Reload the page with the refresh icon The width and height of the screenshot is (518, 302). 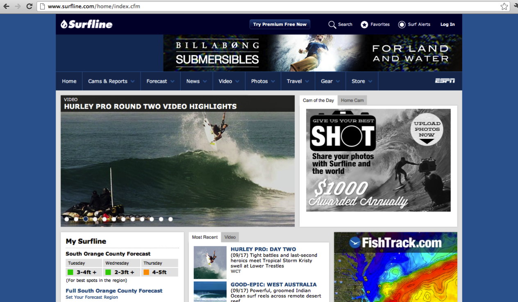[29, 6]
